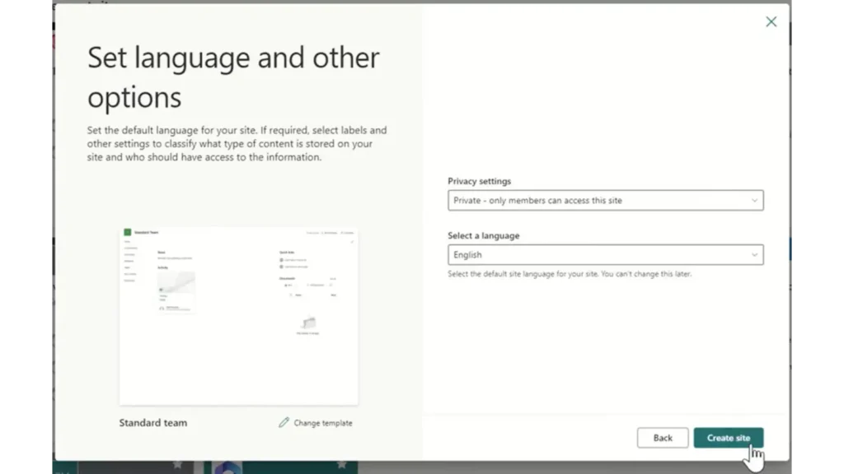The height and width of the screenshot is (474, 844).
Task: Click the pencil icon beside Change template
Action: tap(284, 422)
